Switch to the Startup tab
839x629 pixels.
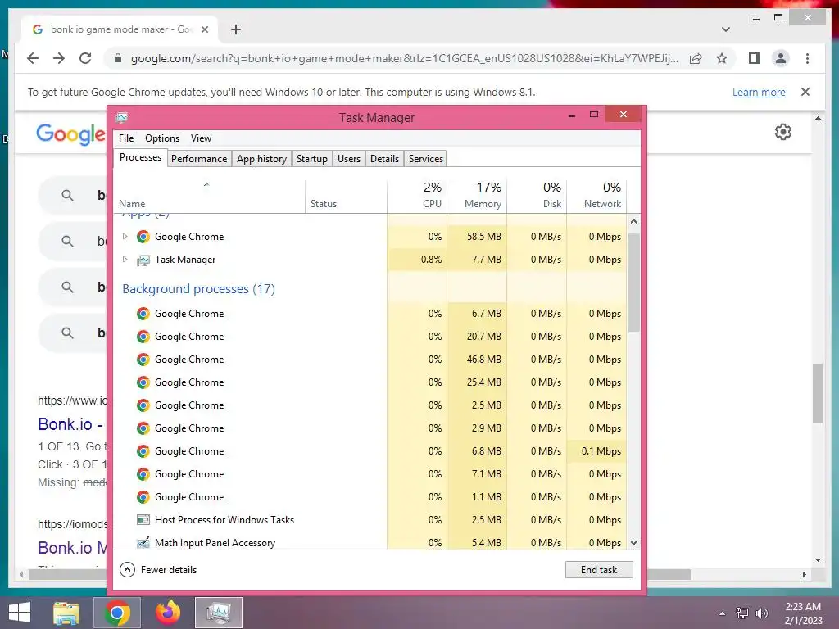click(312, 159)
